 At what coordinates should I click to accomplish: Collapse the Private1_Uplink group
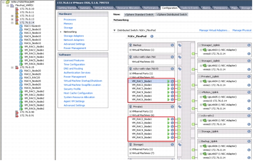(200, 77)
